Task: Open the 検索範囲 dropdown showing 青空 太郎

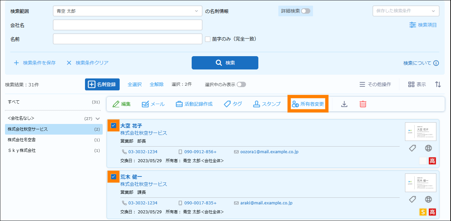Action: [x=127, y=11]
